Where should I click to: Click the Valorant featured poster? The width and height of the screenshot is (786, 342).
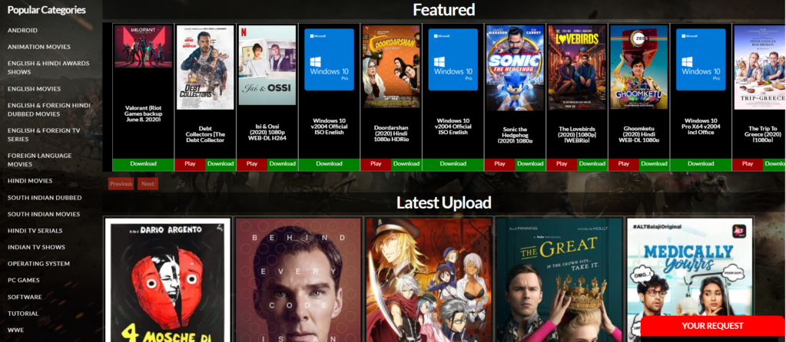tap(144, 47)
